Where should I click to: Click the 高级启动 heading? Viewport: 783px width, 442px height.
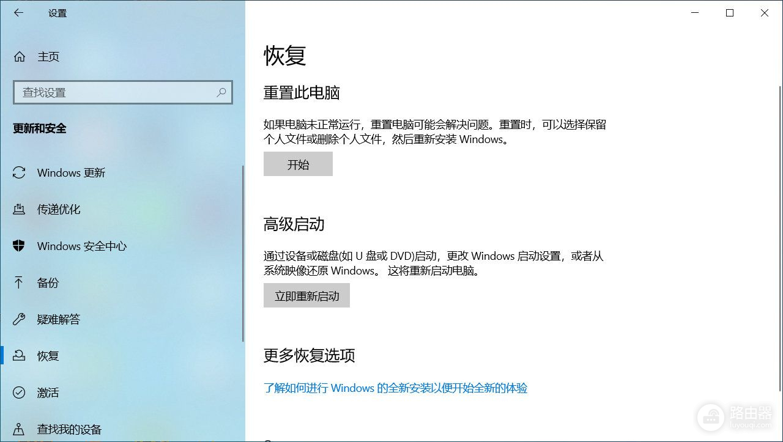pos(294,224)
